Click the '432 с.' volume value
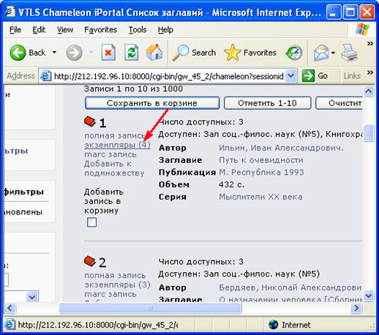The width and height of the screenshot is (379, 335). click(231, 184)
